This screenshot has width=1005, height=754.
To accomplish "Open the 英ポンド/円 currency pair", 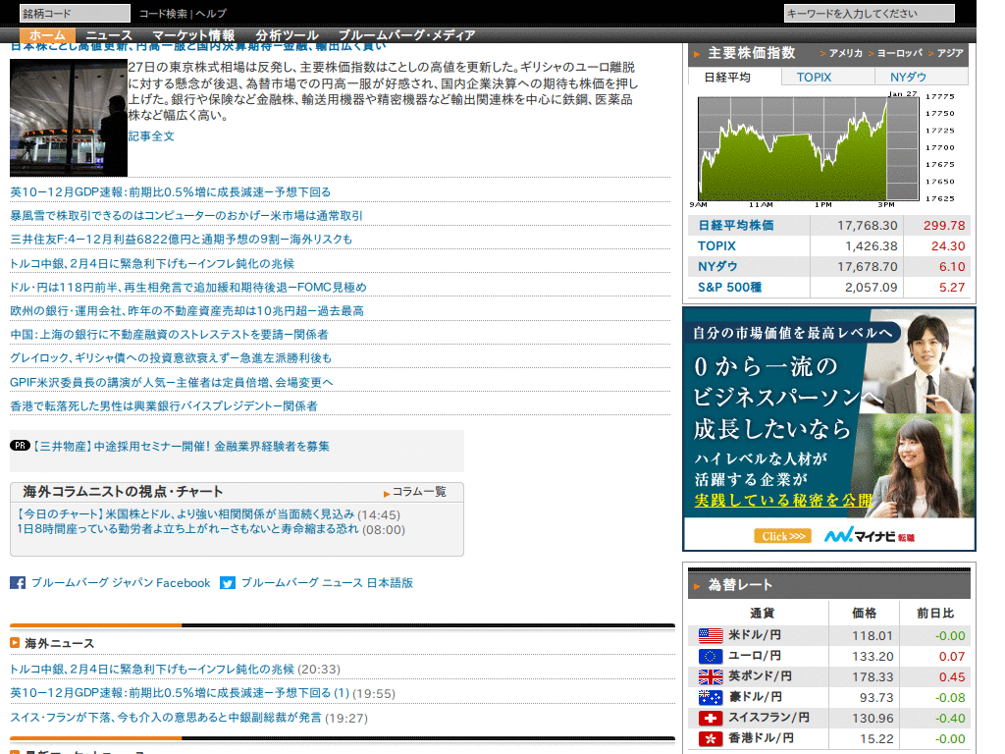I will [x=760, y=676].
